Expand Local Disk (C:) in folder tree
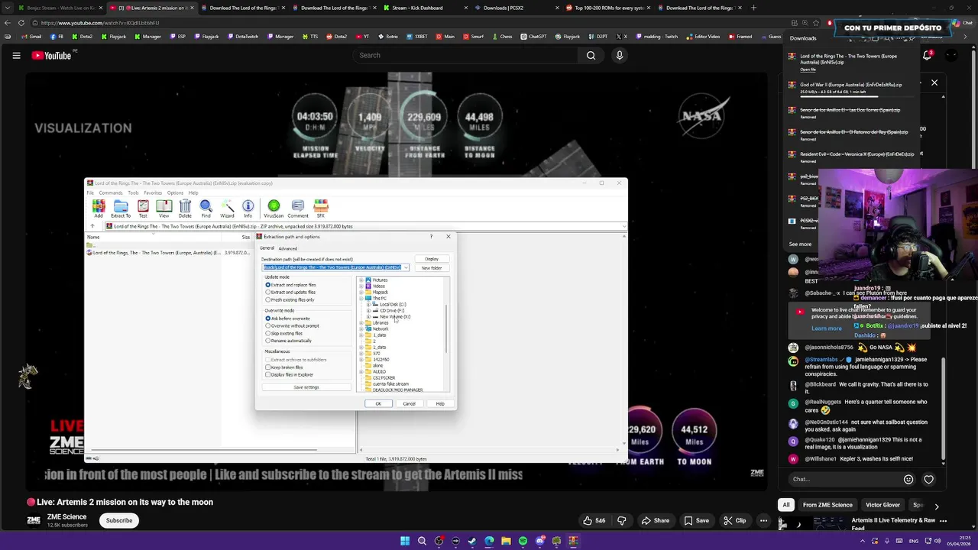 point(368,305)
